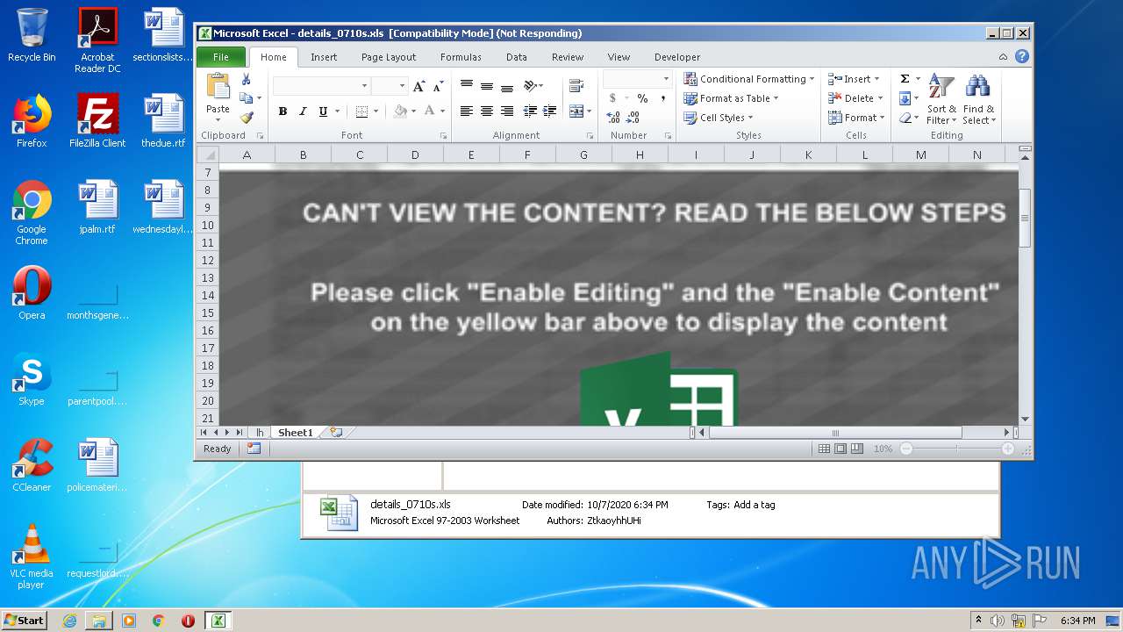Click the zoom slider track
Screen dimensions: 1123x632
pos(956,449)
